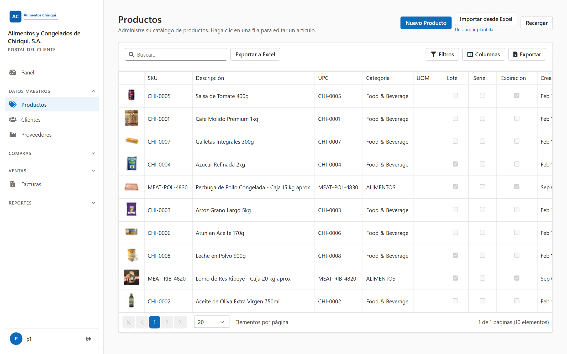Screen dimensions: 567x354
Task: Select page 1 in pagination
Action: coord(154,322)
